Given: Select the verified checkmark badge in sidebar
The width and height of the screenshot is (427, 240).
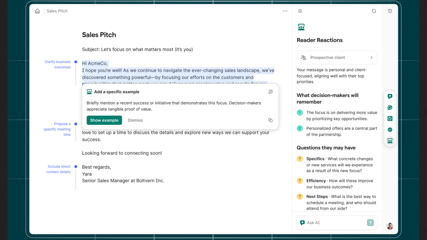Looking at the screenshot, I should click(x=390, y=130).
